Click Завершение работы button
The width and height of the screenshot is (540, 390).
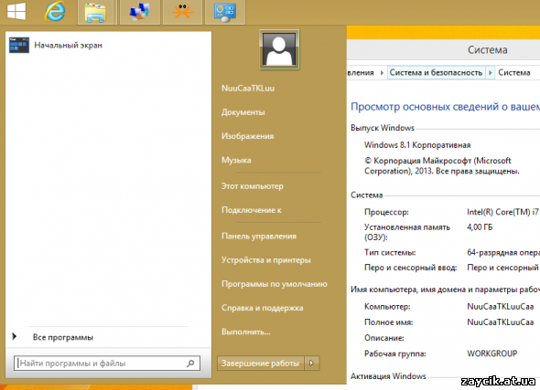tap(260, 364)
